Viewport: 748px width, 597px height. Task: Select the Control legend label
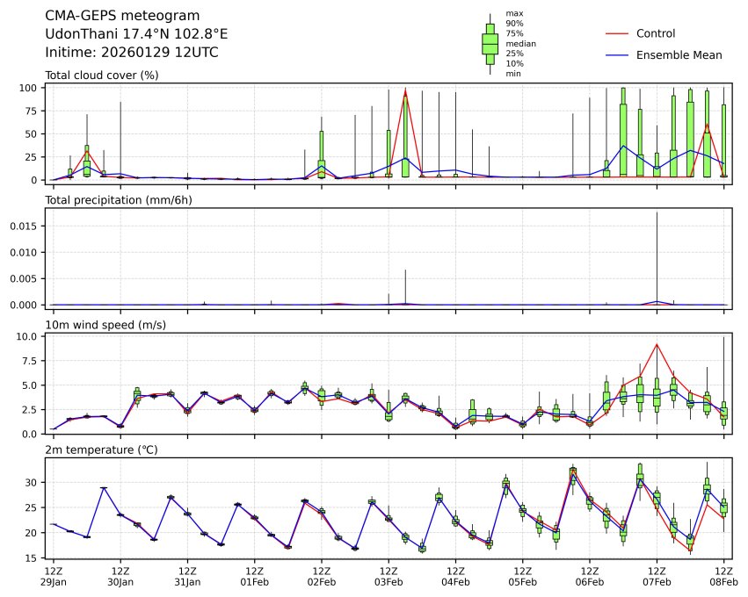[x=655, y=33]
